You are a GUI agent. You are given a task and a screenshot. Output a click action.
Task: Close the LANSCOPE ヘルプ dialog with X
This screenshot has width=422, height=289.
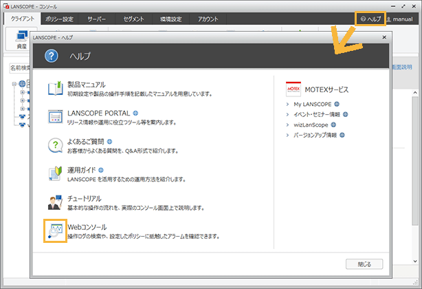click(384, 37)
